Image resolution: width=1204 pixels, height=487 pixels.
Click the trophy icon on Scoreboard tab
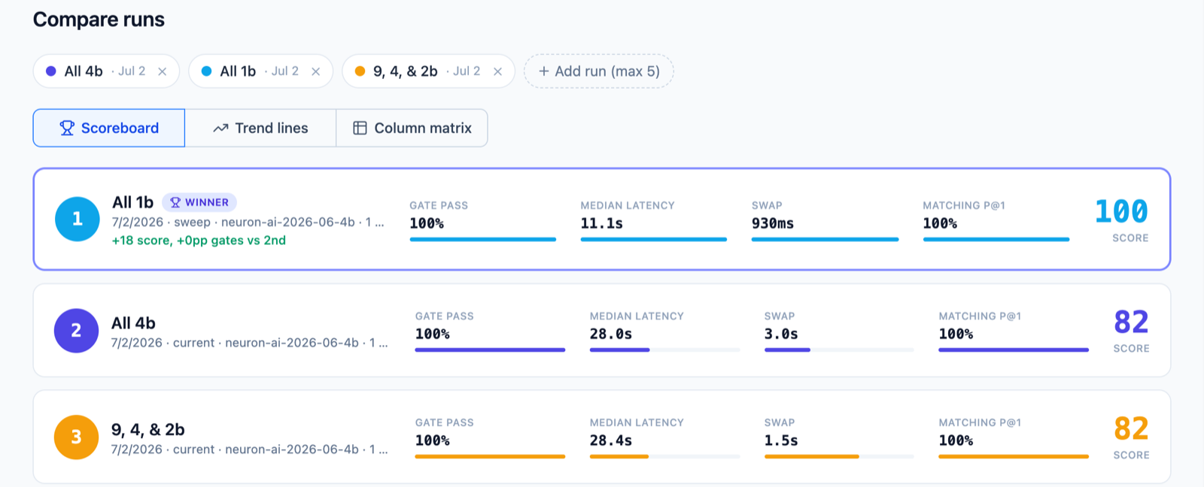(67, 128)
